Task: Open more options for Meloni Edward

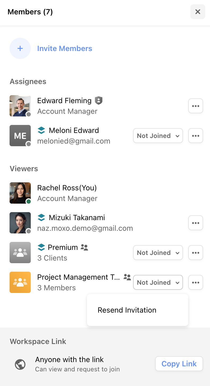Action: pyautogui.click(x=196, y=136)
